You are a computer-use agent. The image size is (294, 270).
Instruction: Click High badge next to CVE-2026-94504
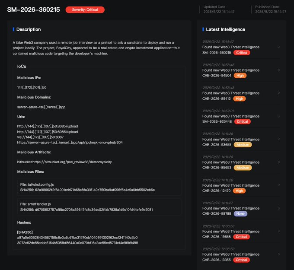(240, 76)
